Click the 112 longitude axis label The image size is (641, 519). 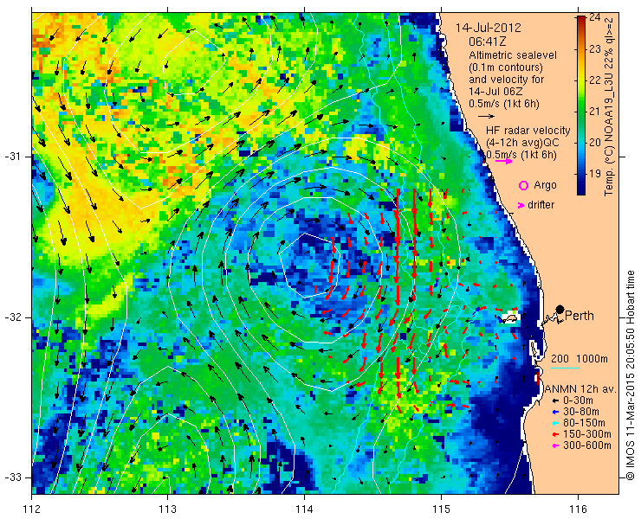(x=32, y=509)
